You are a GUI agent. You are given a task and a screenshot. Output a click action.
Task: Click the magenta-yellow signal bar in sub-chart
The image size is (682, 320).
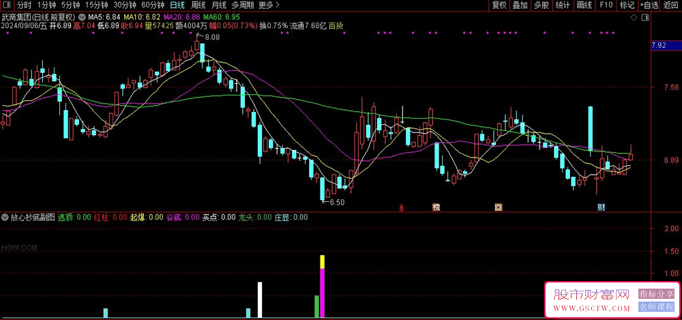click(x=323, y=287)
